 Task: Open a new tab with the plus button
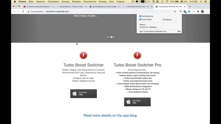click(190, 7)
